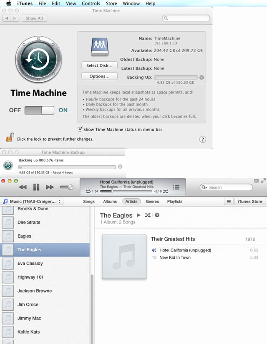Go forward in Time Machine preferences
This screenshot has height=344, width=267.
tap(15, 18)
